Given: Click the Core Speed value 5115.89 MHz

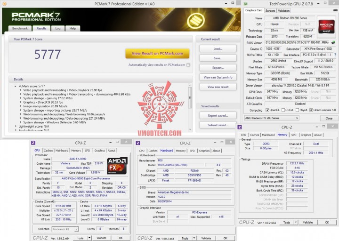Looking at the screenshot, I should tap(64, 206).
